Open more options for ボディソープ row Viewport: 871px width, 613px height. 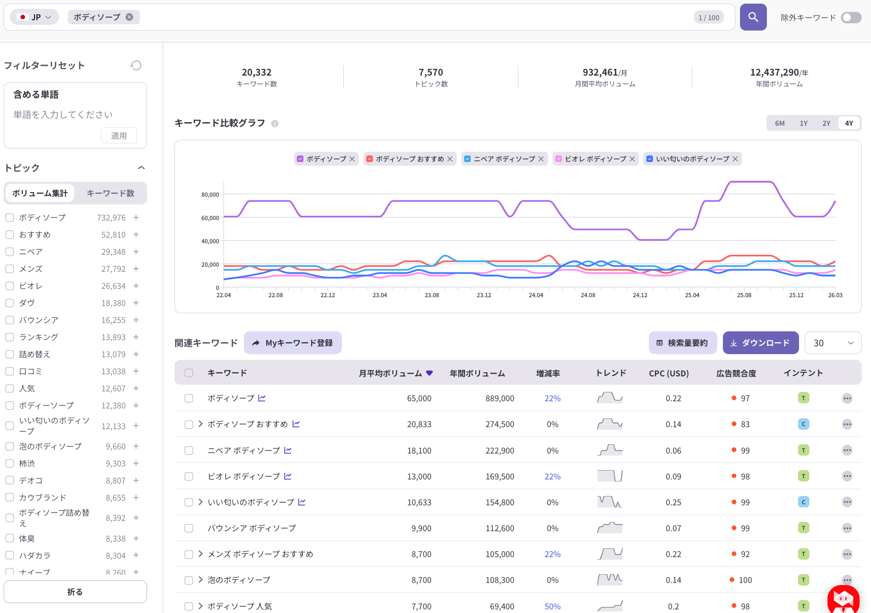[847, 398]
